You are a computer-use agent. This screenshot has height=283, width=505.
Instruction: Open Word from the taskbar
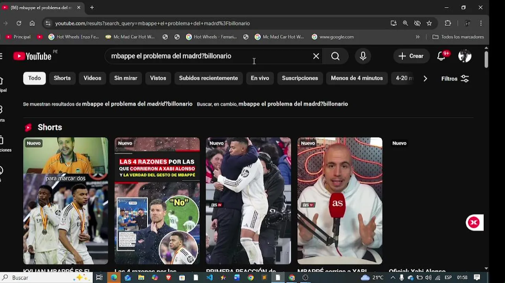click(237, 277)
